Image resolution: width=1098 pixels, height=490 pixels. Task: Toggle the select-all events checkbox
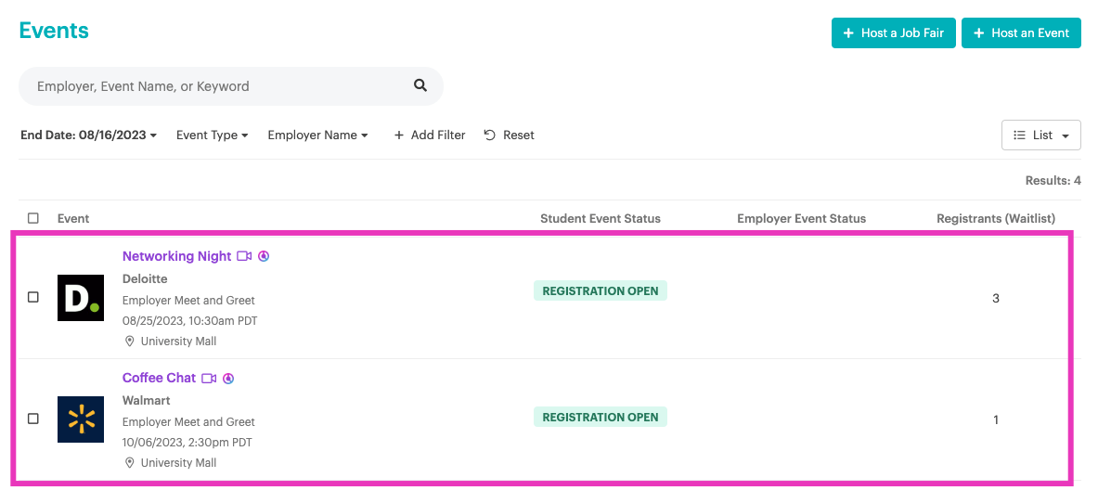point(33,219)
